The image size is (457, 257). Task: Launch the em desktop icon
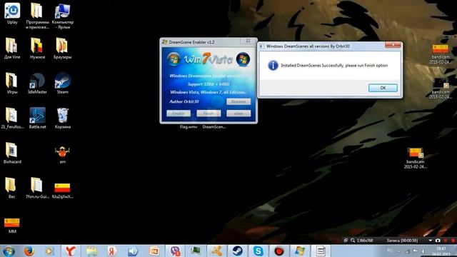[62, 155]
